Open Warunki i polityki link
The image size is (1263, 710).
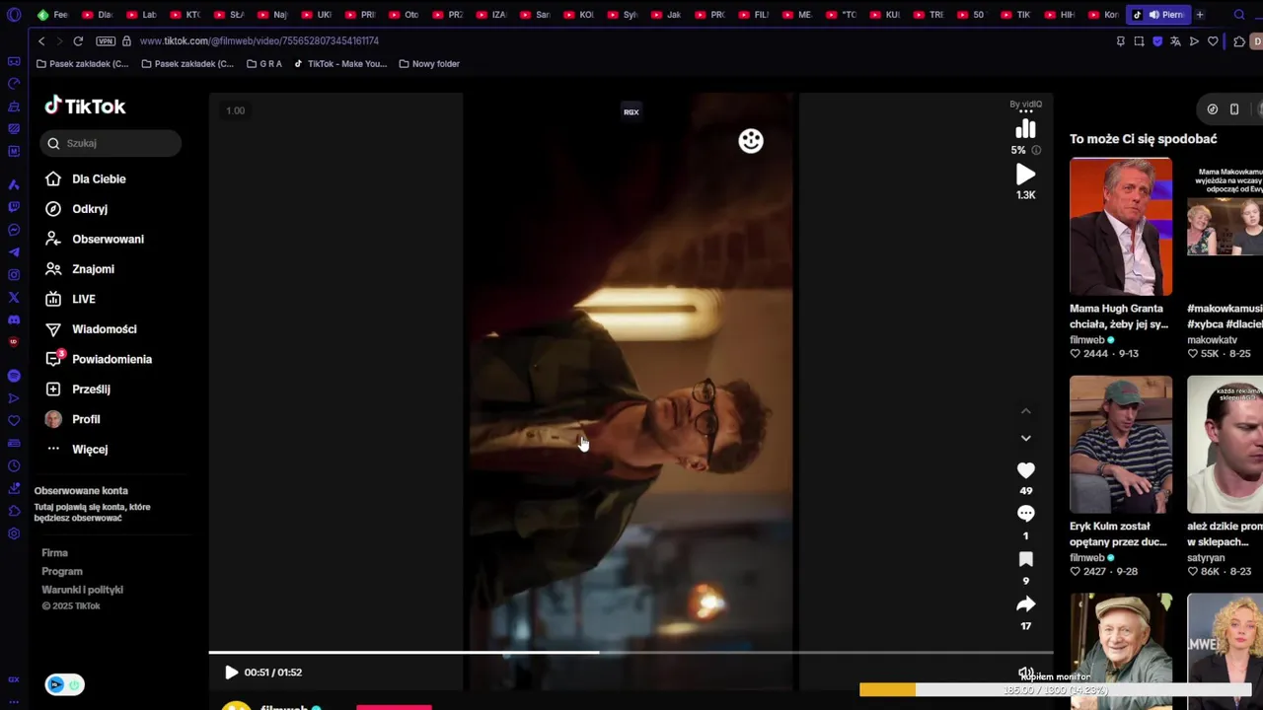[x=82, y=590]
